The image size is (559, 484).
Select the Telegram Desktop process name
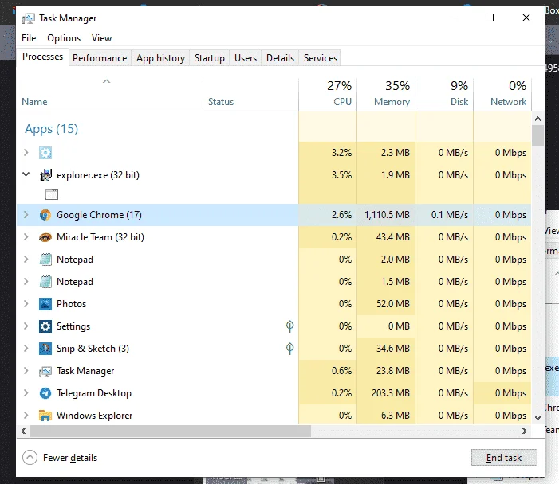pyautogui.click(x=94, y=393)
